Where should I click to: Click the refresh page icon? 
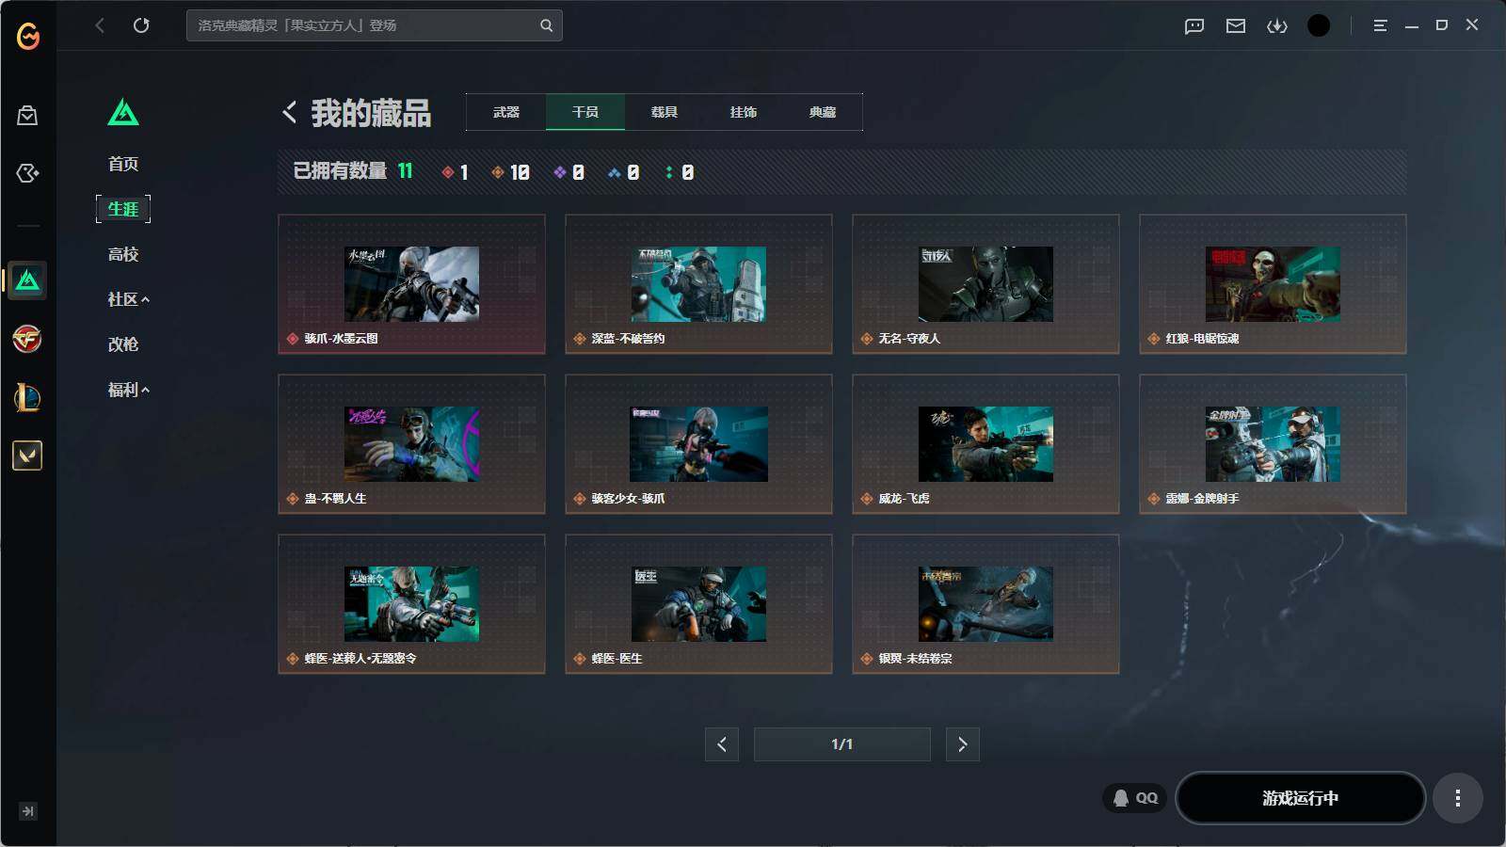pyautogui.click(x=141, y=25)
